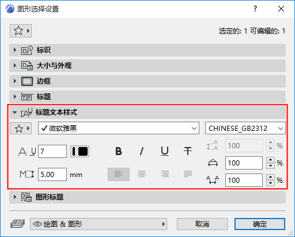The image size is (295, 237).
Task: Collapse the 标题文本样式 panel
Action: [147, 112]
